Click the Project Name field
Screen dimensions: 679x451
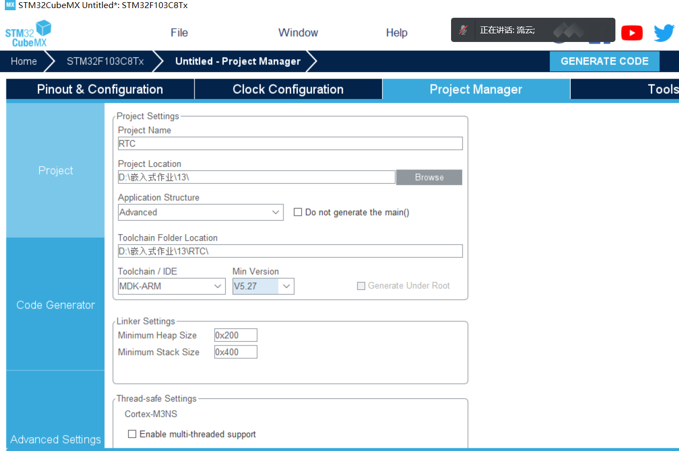tap(290, 144)
